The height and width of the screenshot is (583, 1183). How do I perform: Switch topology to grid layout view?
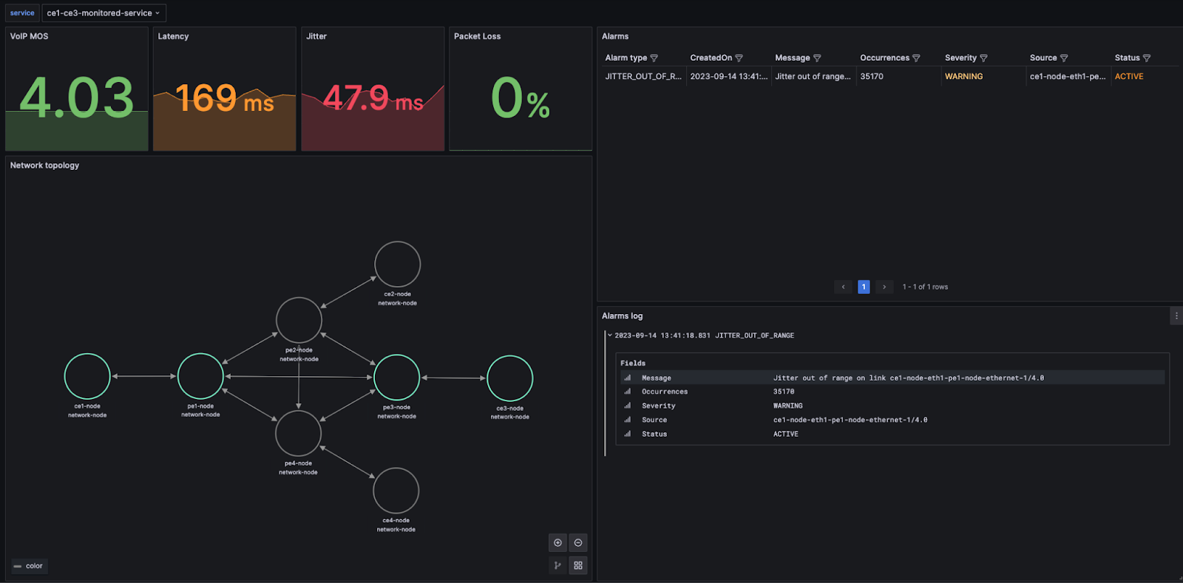coord(578,565)
